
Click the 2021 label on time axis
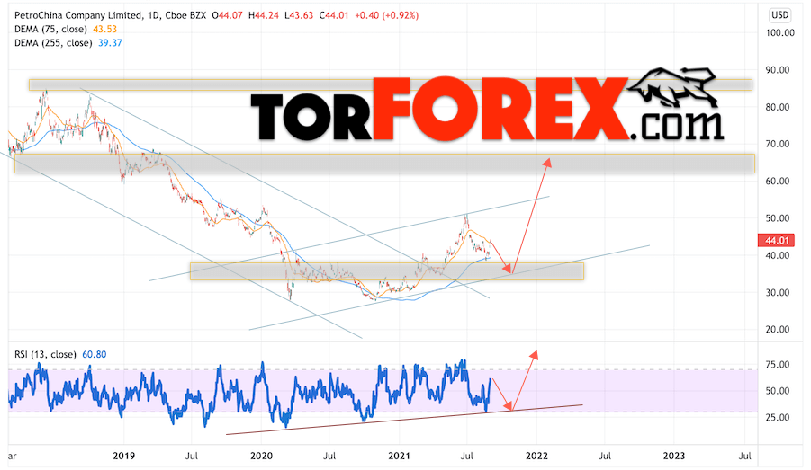click(399, 456)
